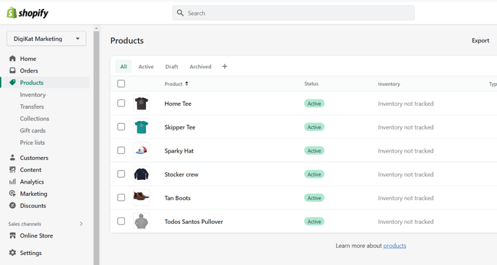Viewport: 497px width, 265px height.
Task: Click the Sales channels heading
Action: coord(25,224)
